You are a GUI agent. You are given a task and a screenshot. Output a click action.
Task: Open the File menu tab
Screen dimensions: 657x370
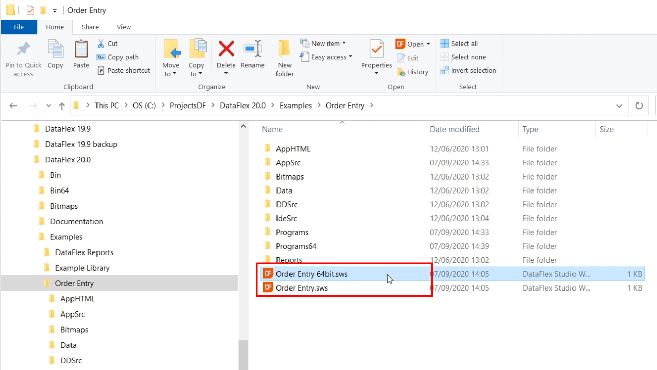[19, 27]
